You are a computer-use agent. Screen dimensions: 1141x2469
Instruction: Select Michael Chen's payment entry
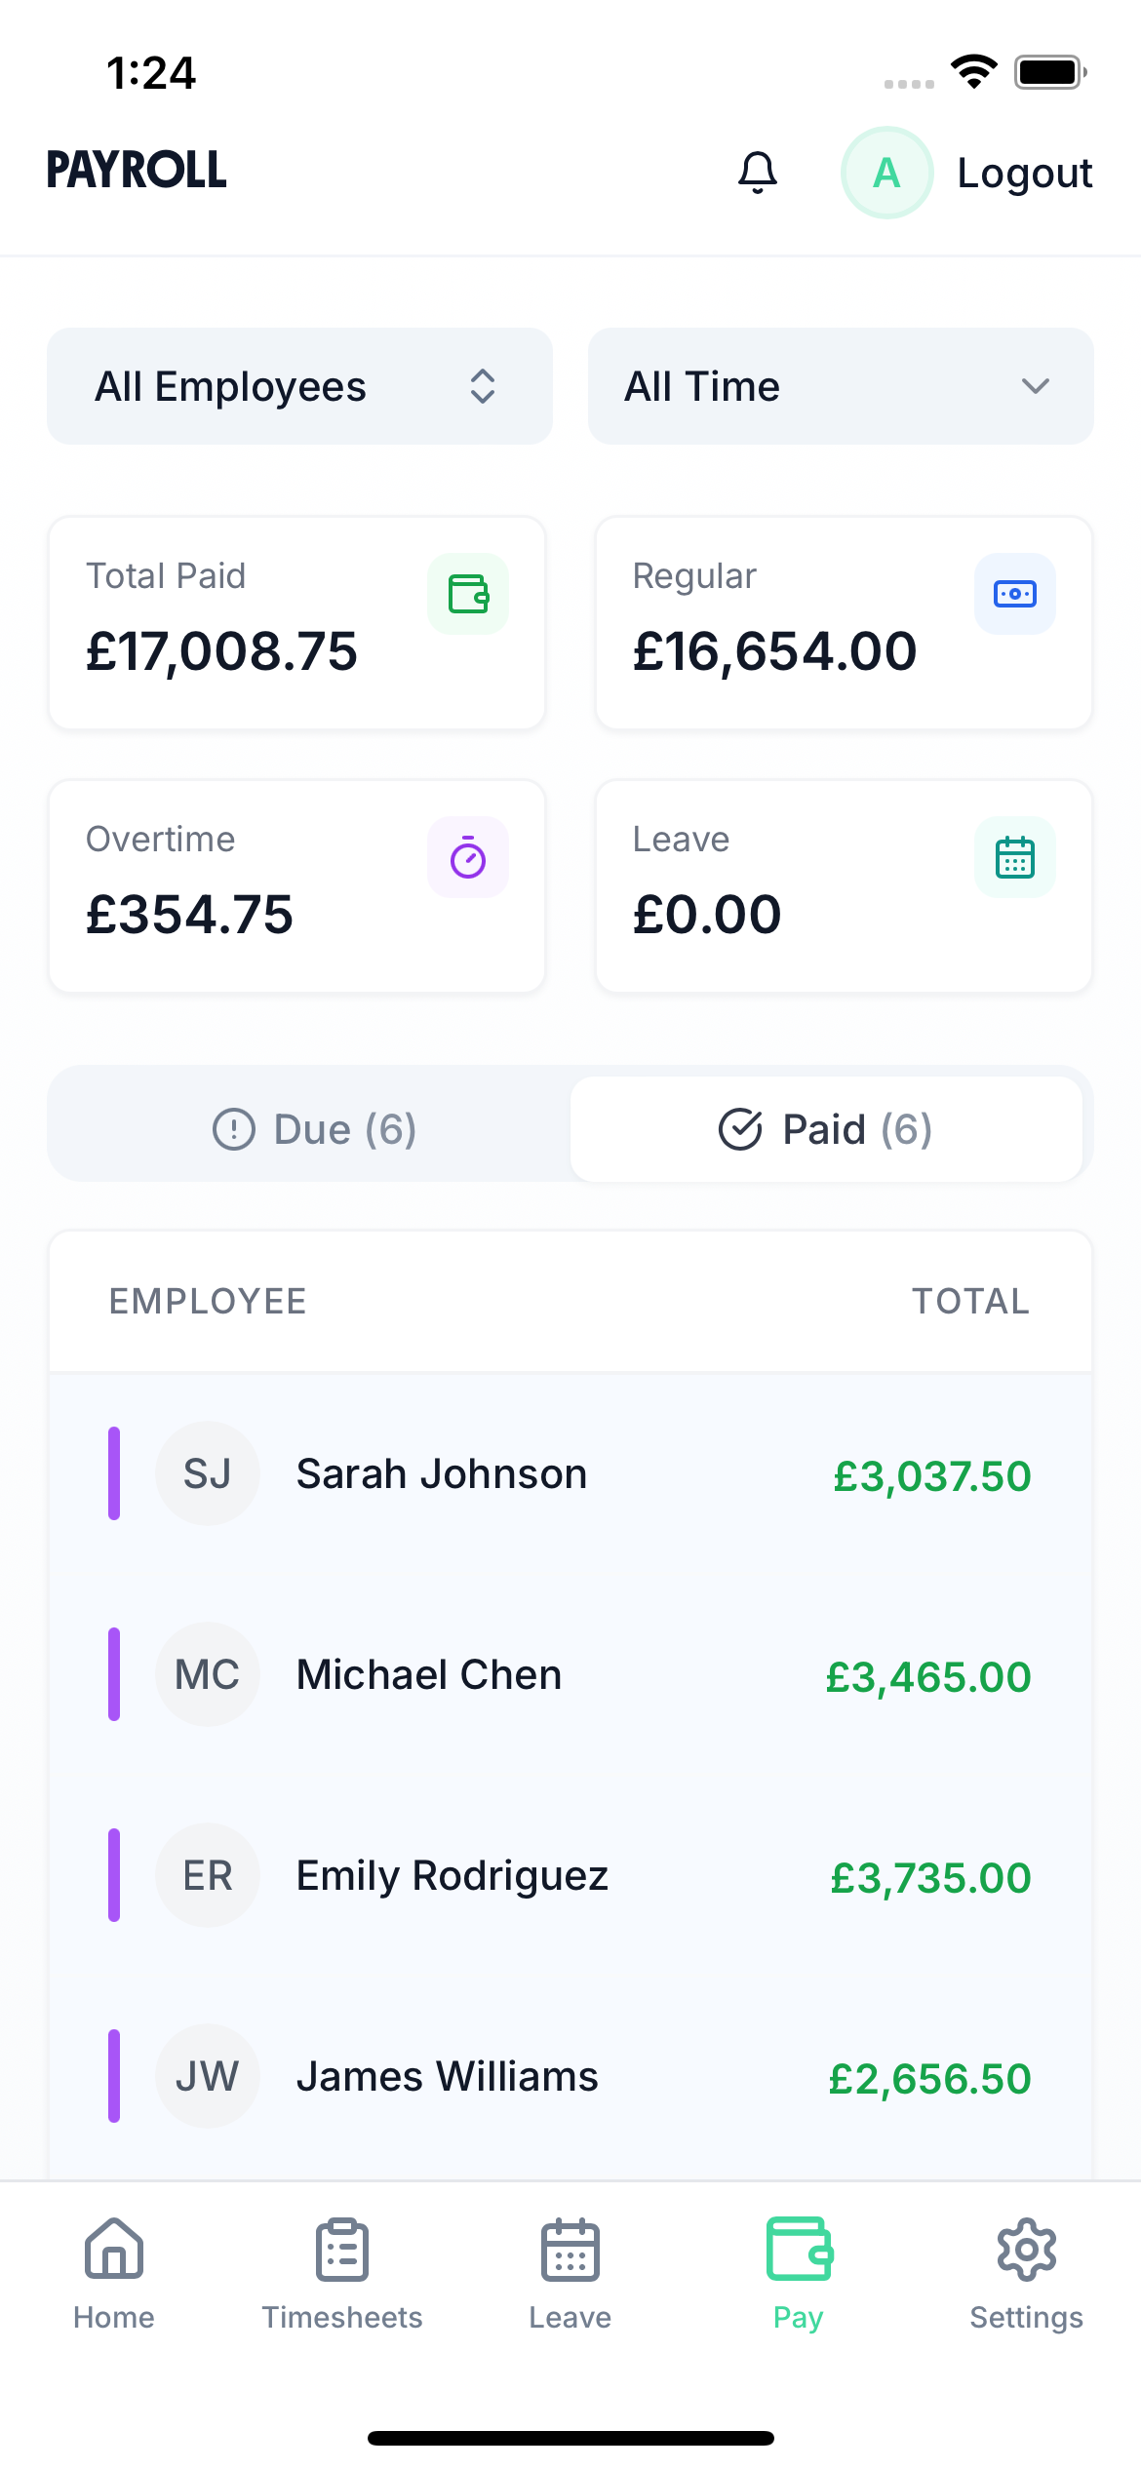coord(570,1674)
